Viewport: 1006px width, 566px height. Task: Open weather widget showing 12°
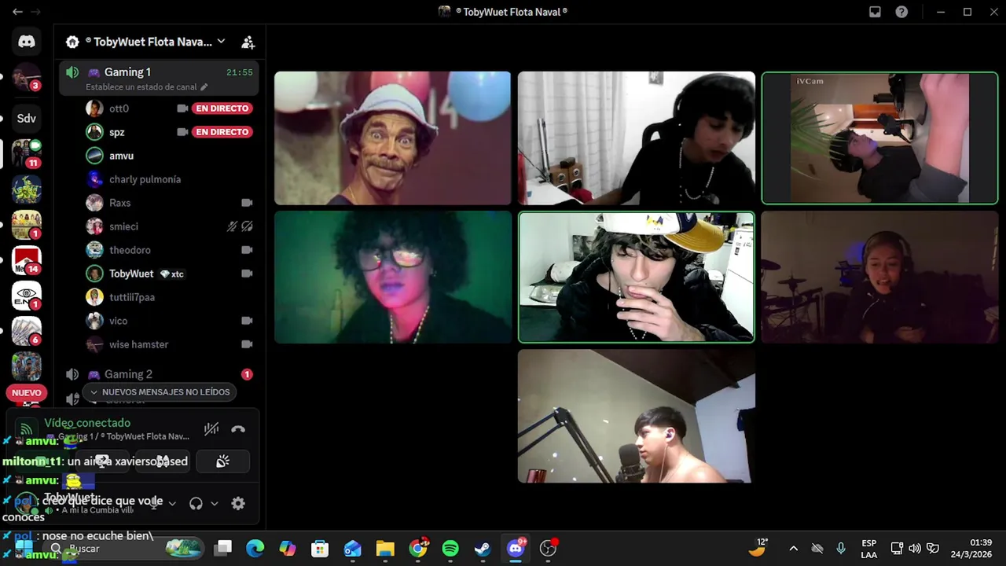coord(758,548)
